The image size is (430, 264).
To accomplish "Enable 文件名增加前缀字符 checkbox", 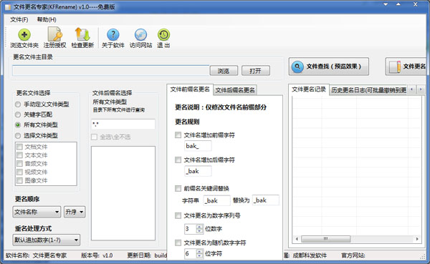I will tap(178, 135).
